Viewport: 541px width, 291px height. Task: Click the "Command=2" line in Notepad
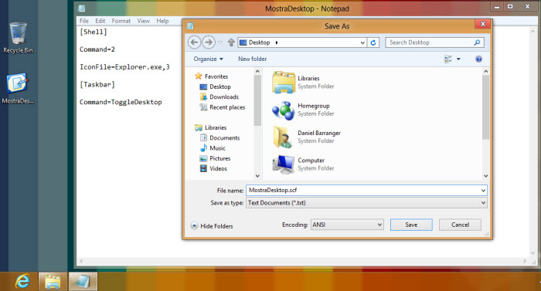pyautogui.click(x=97, y=49)
